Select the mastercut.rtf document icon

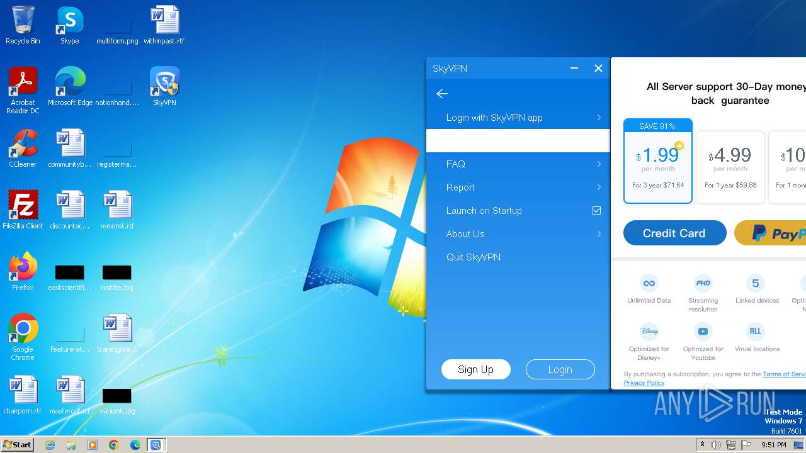point(70,395)
